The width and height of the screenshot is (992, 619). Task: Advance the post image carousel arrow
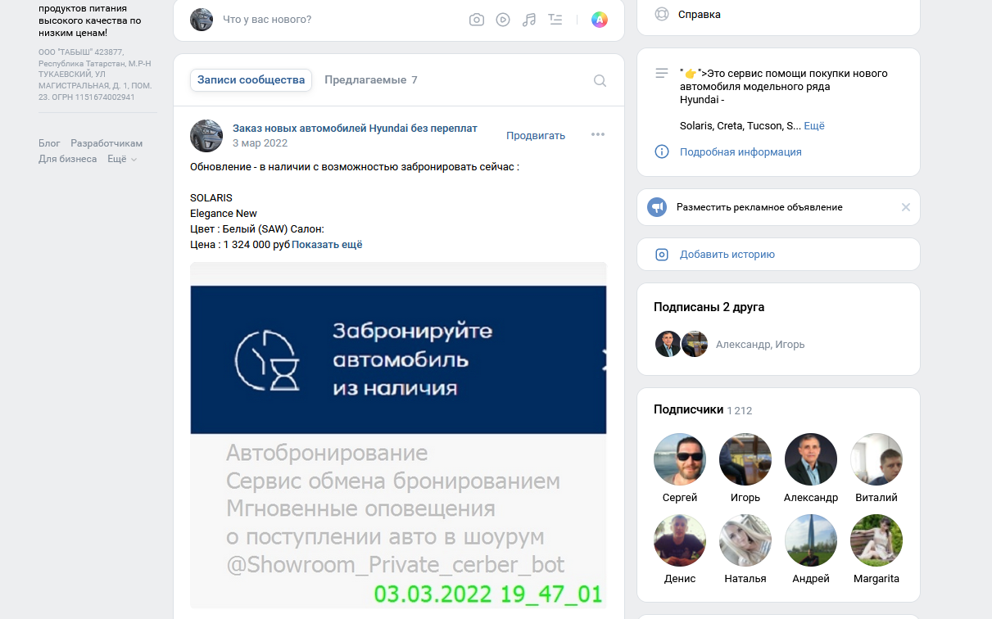click(605, 360)
